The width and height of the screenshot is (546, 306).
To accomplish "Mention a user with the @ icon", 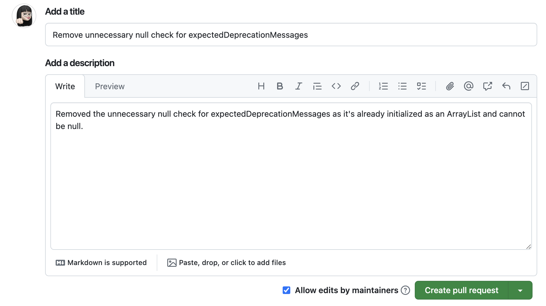I will (468, 86).
